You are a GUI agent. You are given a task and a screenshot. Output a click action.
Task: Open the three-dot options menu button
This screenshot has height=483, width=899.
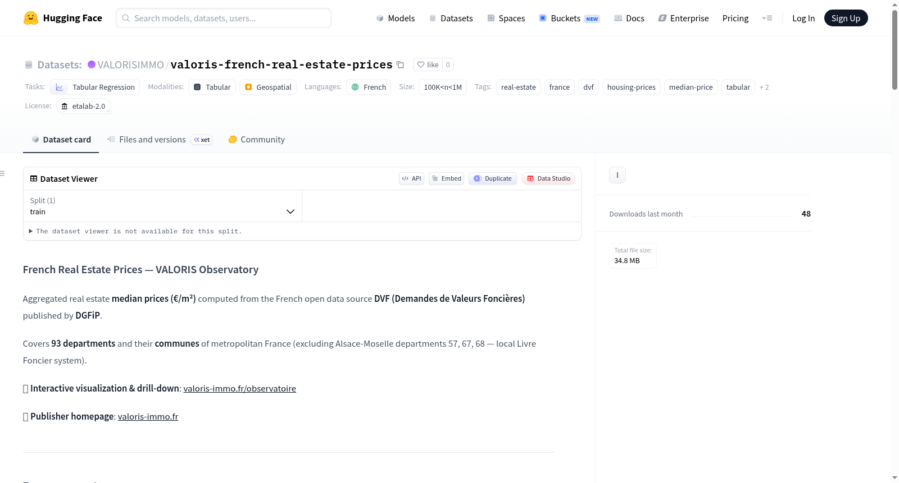pyautogui.click(x=618, y=175)
